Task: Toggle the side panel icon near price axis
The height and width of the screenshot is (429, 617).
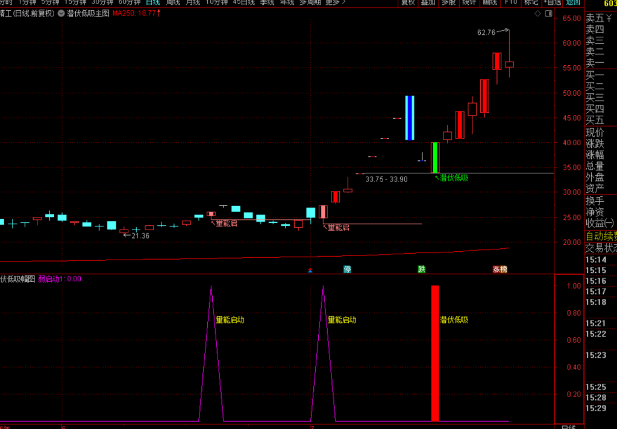Action: coord(548,13)
